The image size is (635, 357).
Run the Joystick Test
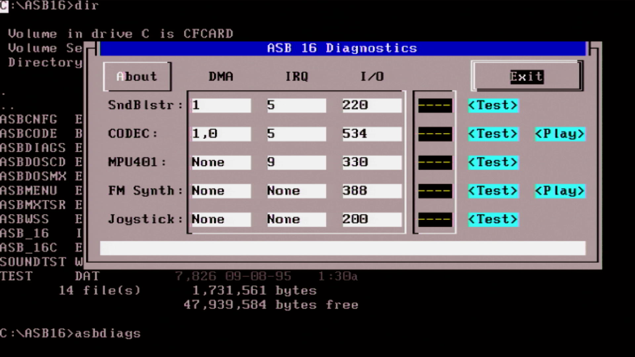coord(493,219)
